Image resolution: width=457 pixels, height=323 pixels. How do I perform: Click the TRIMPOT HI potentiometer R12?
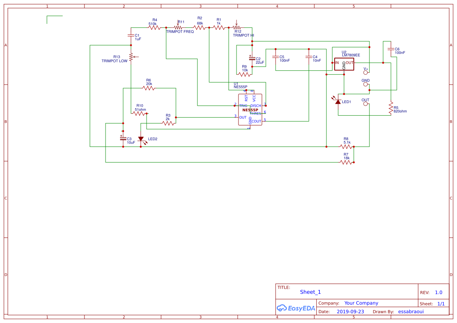click(237, 27)
